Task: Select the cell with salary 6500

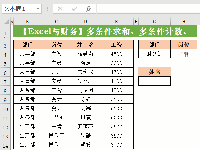Action: (x=116, y=108)
